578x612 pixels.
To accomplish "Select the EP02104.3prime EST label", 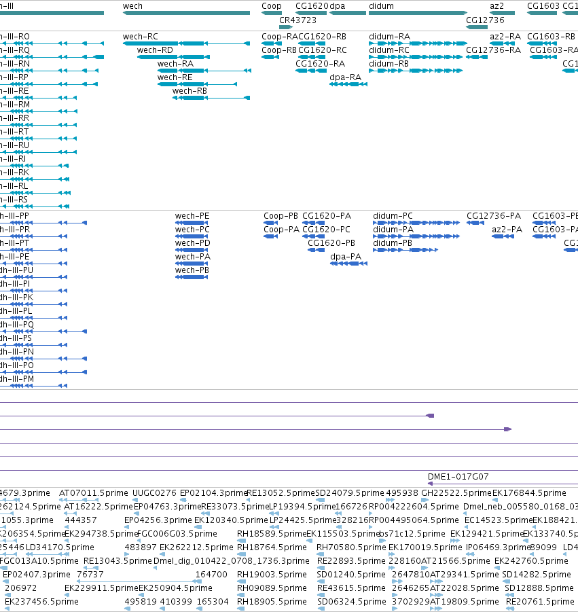I will [x=213, y=493].
